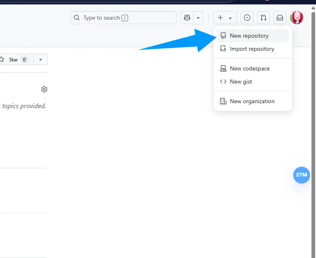Click the magnifier icon in search bar
The image size is (316, 258).
pos(77,18)
